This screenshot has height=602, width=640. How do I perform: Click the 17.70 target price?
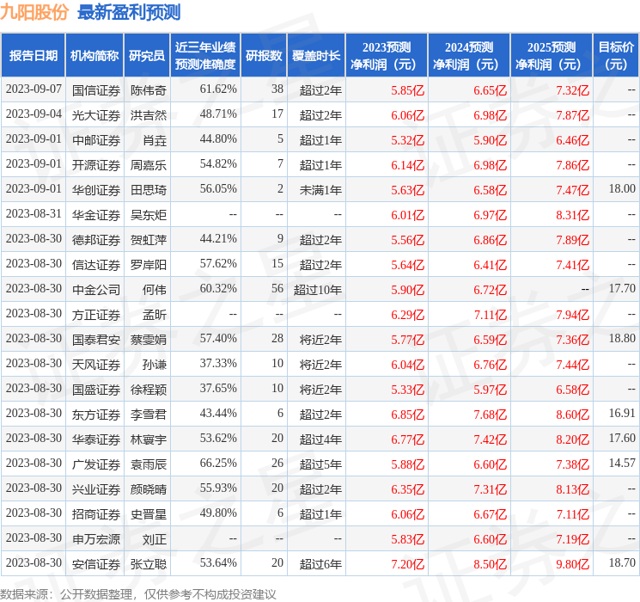click(x=622, y=289)
